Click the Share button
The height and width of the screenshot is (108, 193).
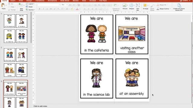184,1
